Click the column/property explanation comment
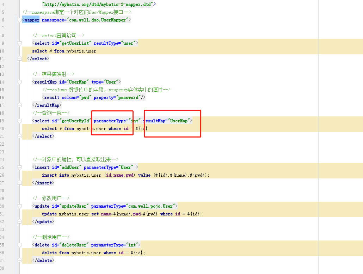Screen dimensions: 363x274 pos(106,90)
